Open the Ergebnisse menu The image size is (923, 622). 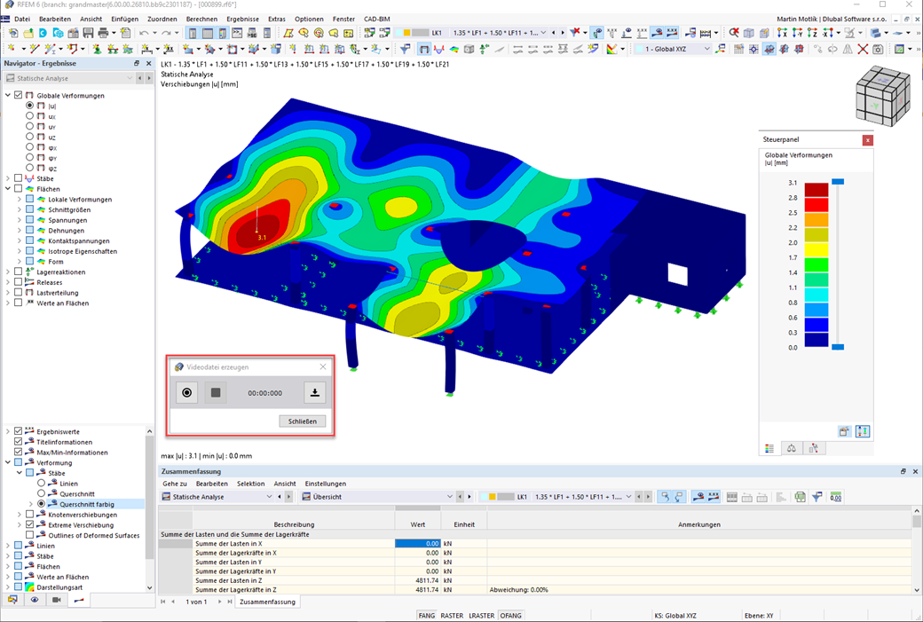[x=242, y=19]
